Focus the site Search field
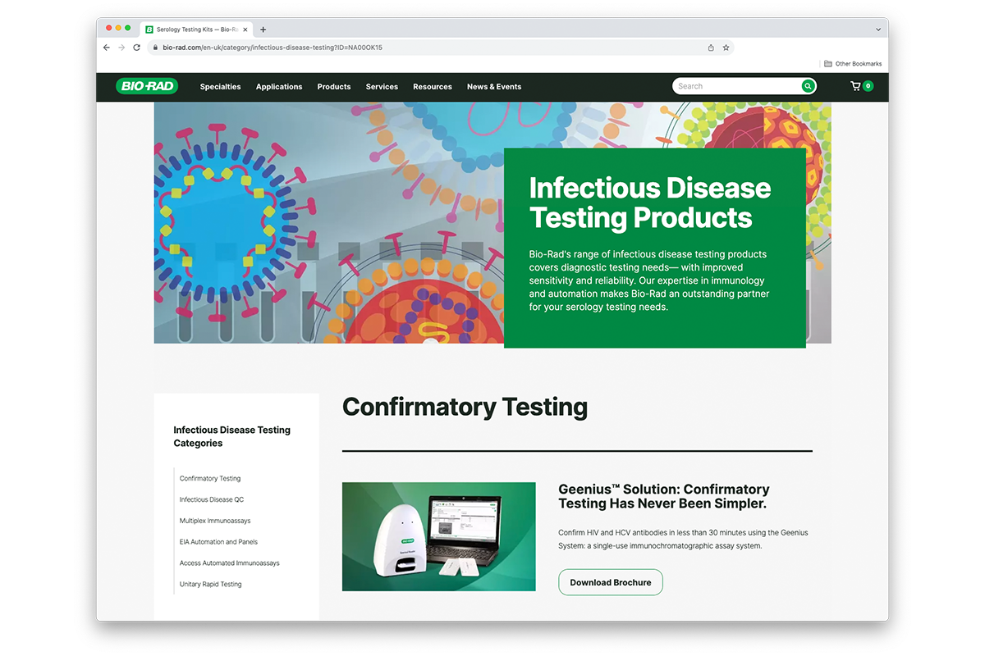Image resolution: width=985 pixels, height=656 pixels. 736,86
